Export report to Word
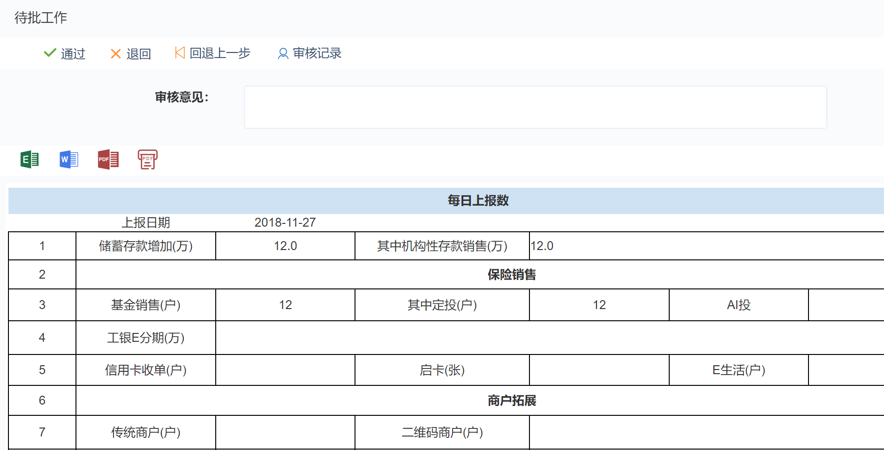This screenshot has width=884, height=450. point(69,160)
